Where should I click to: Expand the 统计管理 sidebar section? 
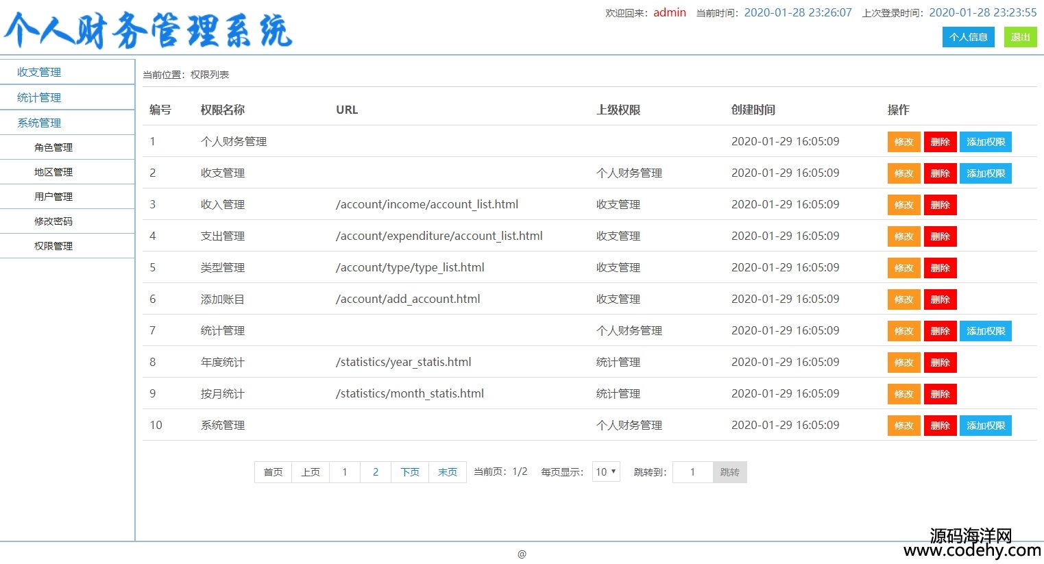(39, 97)
